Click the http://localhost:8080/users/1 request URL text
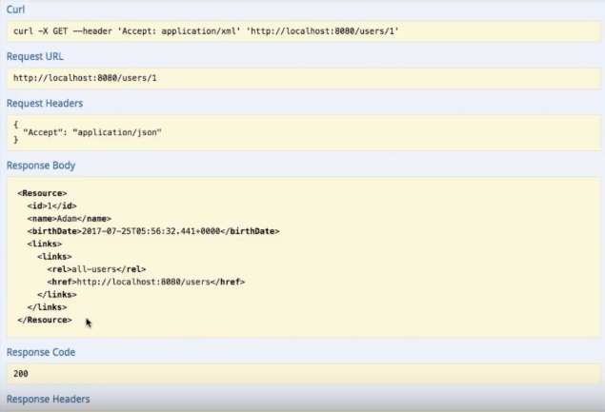The image size is (605, 412). (x=85, y=78)
